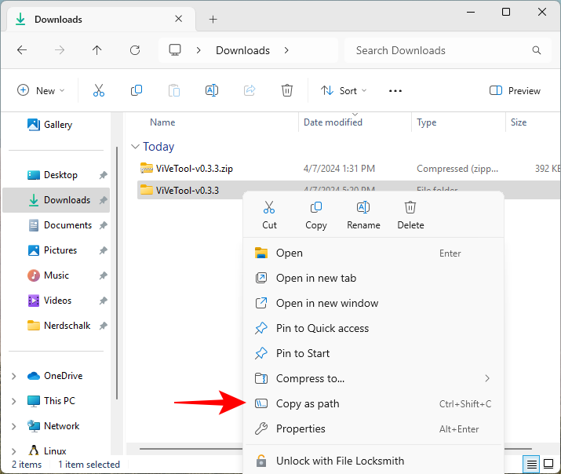The height and width of the screenshot is (474, 561).
Task: Unpin Music using its pin icon
Action: click(104, 275)
